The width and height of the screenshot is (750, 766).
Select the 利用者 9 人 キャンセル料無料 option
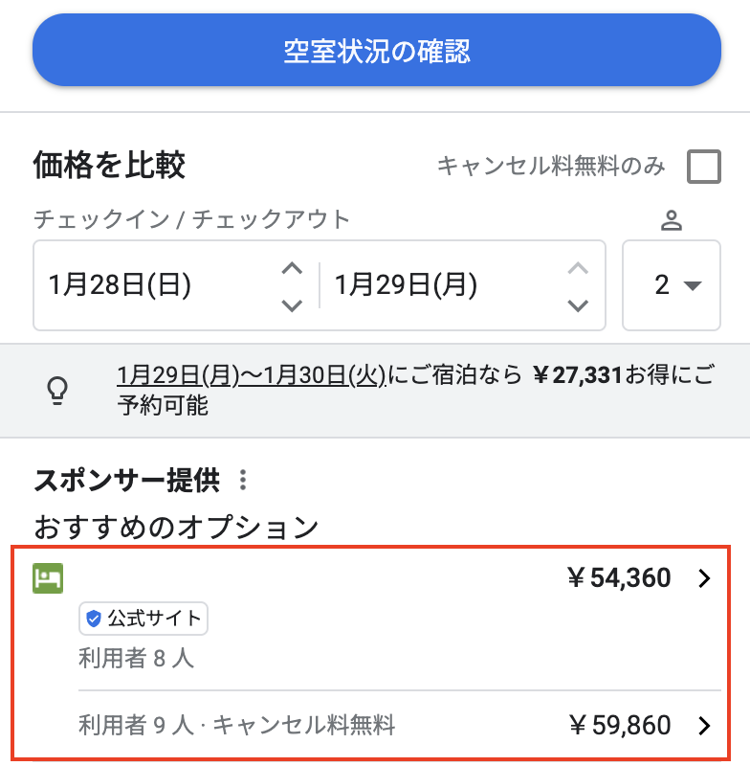236,726
